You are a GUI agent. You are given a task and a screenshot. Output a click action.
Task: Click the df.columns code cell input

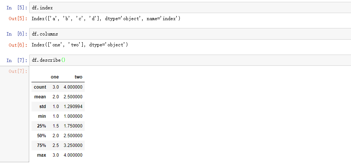click(187, 34)
